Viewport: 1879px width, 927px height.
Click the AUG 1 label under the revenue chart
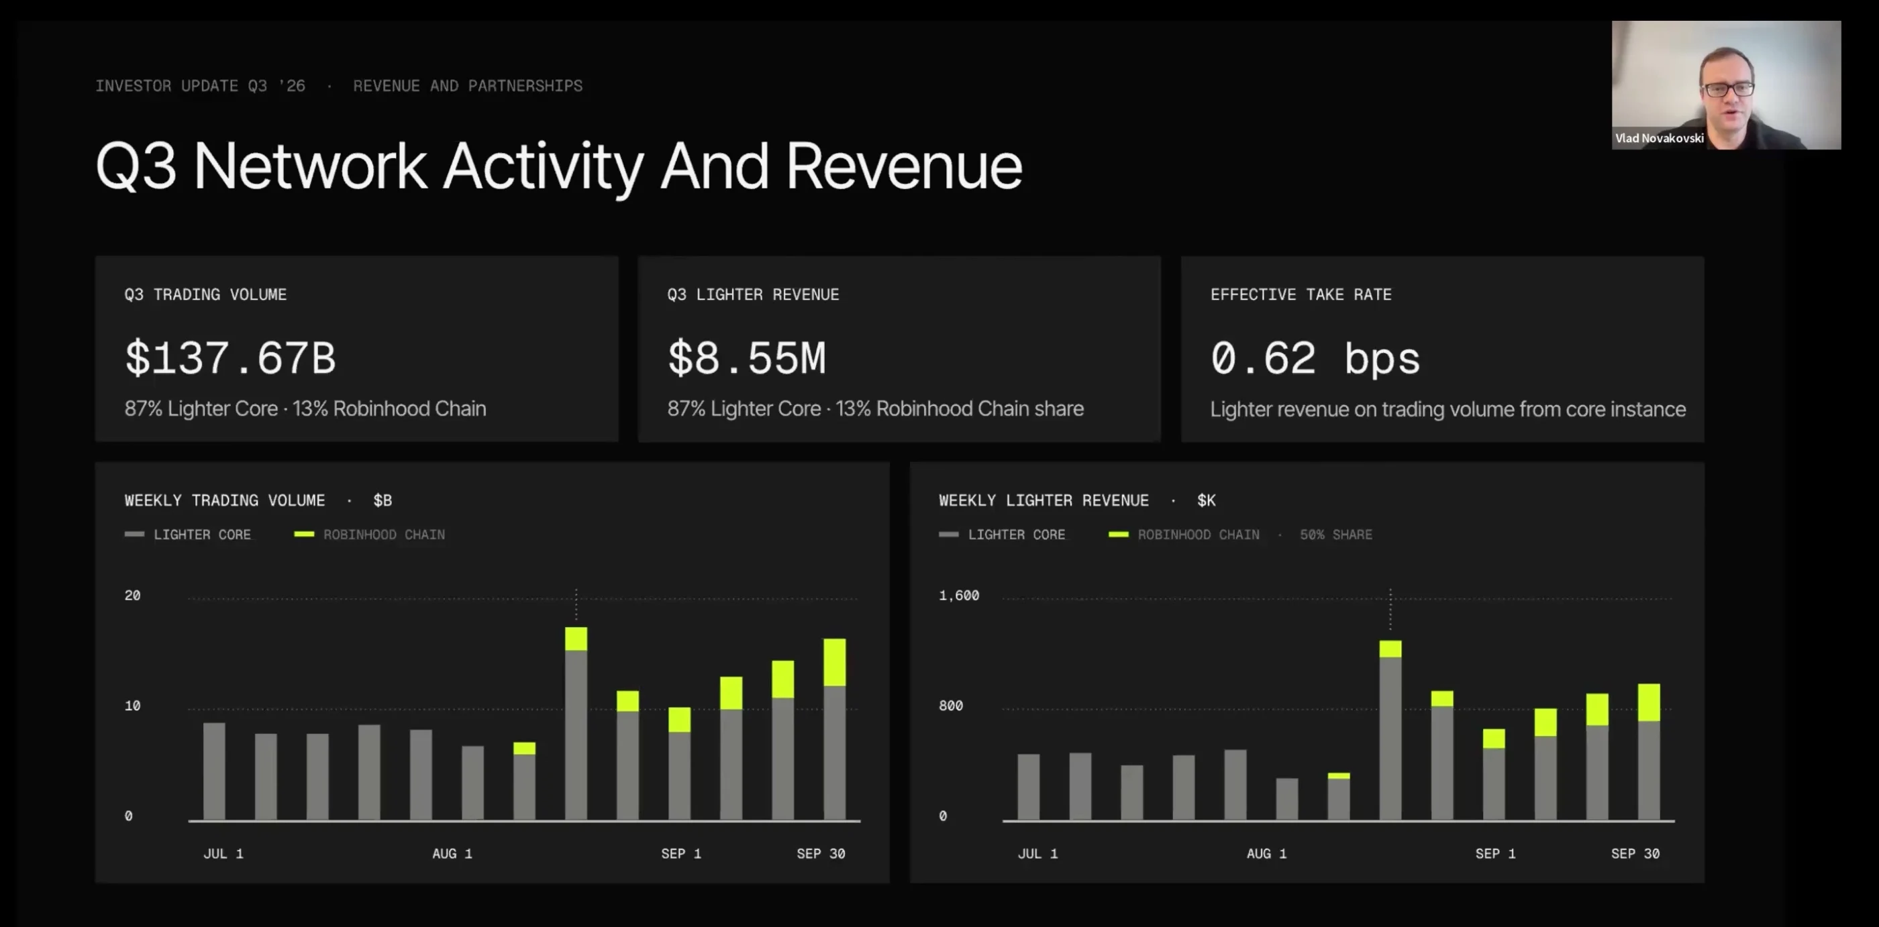[1267, 853]
